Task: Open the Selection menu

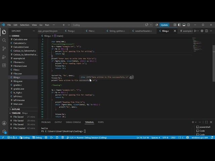Action: (25, 25)
